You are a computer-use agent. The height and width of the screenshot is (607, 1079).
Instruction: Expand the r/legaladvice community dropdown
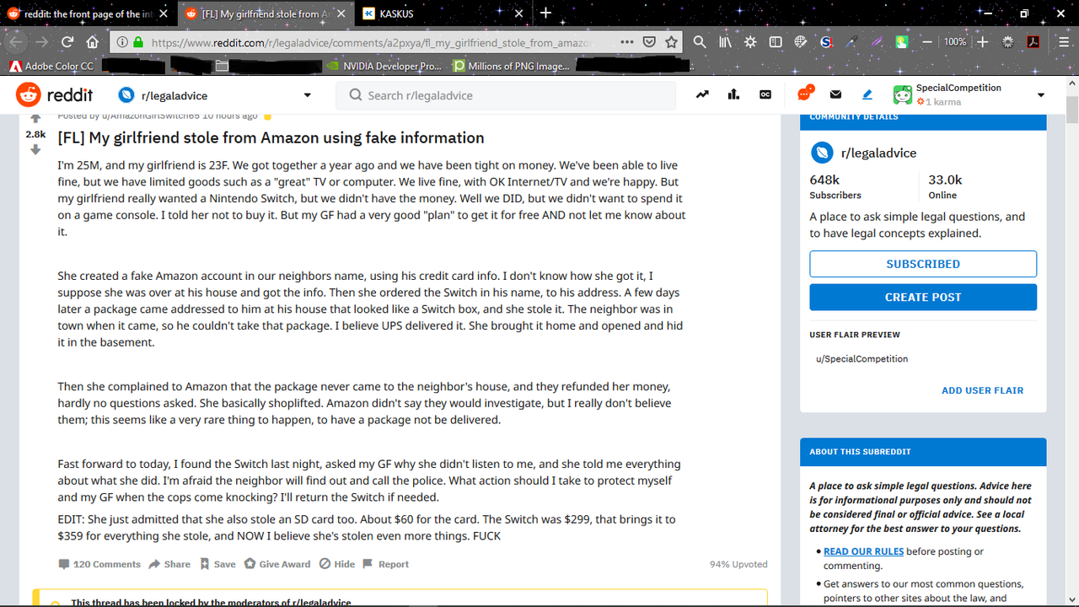tap(307, 95)
